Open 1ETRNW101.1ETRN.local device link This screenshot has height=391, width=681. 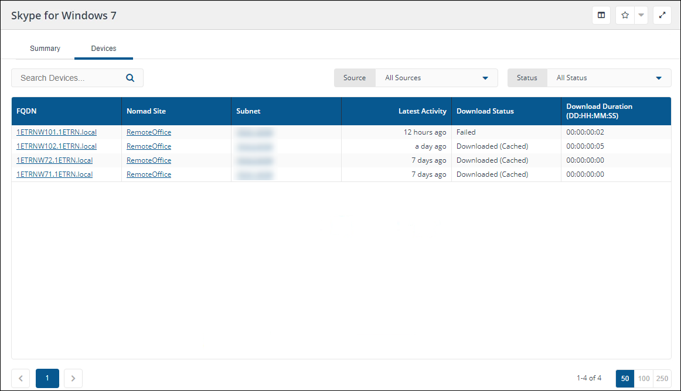56,132
